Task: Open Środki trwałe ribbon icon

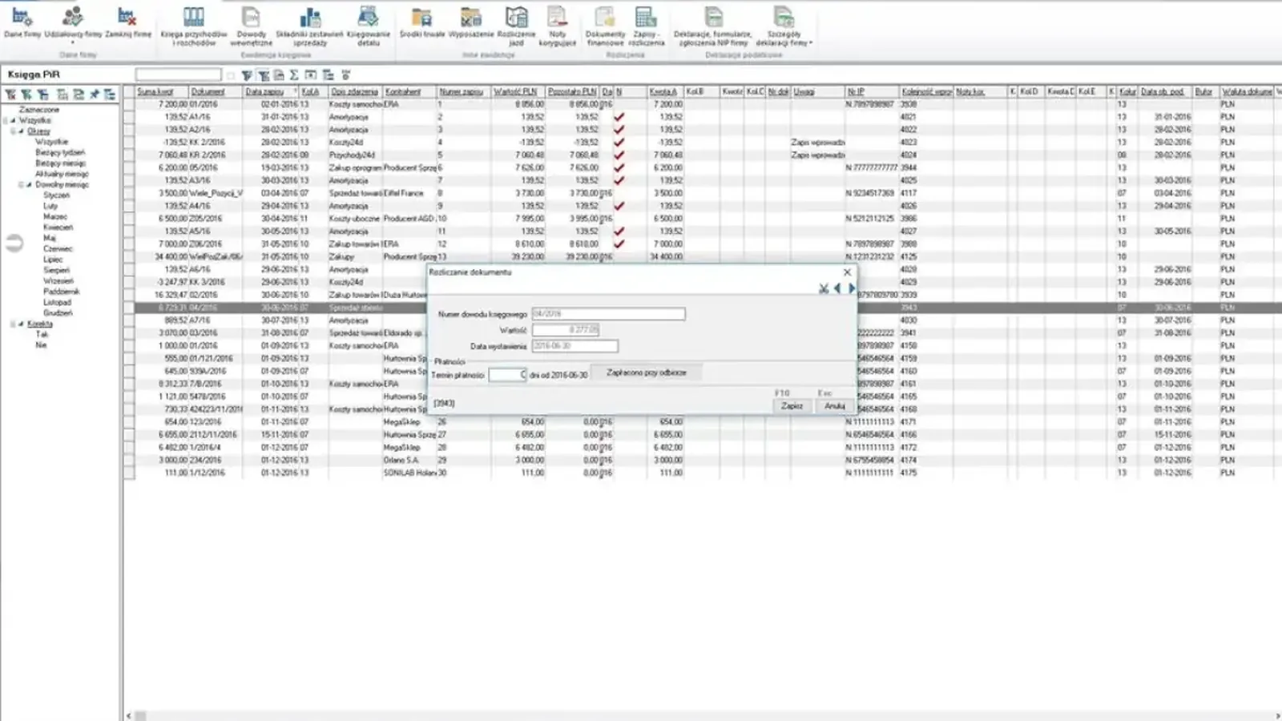Action: [x=421, y=22]
